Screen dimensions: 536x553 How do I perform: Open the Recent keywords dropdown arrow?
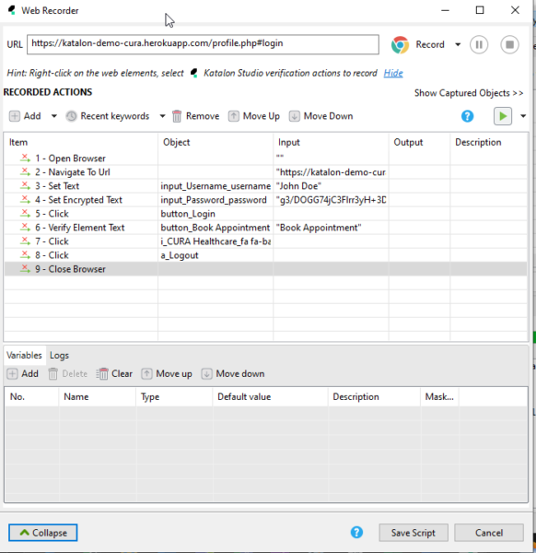(x=162, y=116)
